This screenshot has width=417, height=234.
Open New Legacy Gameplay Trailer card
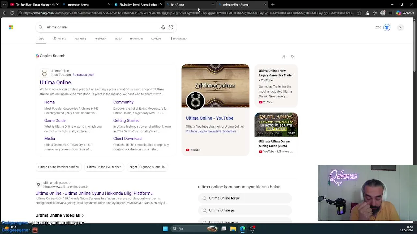276,85
